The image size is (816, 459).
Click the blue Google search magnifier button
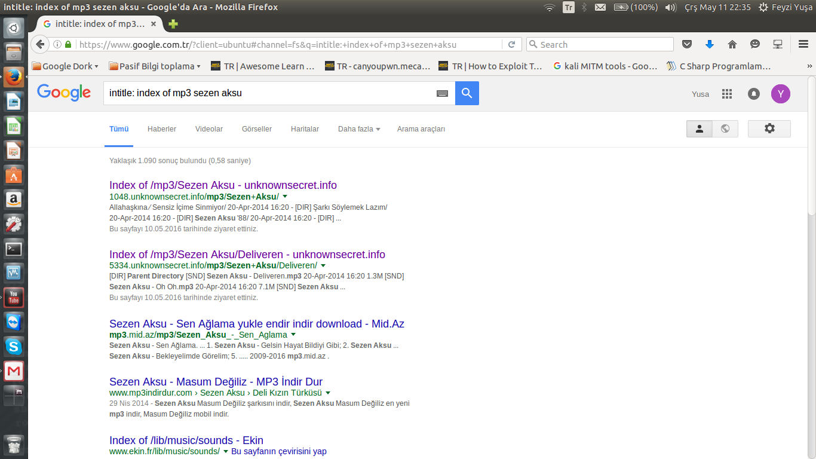point(467,93)
